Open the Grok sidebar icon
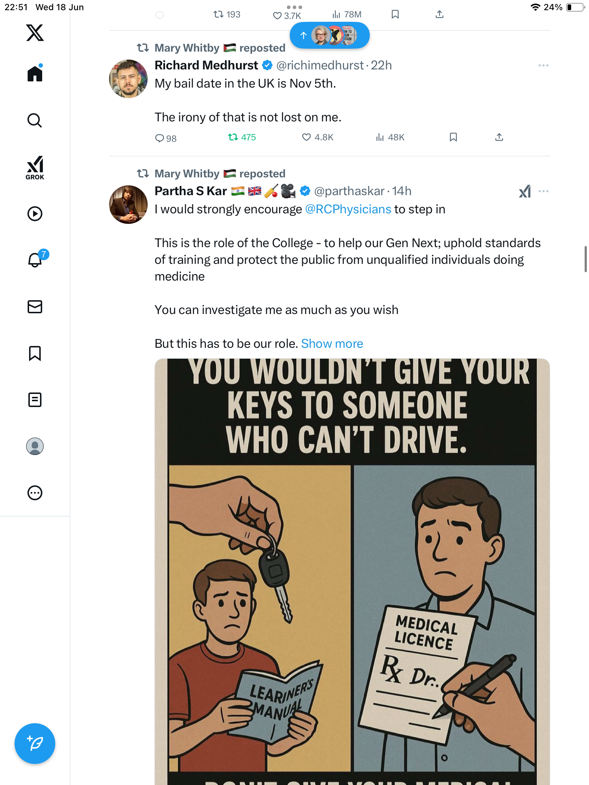Image resolution: width=589 pixels, height=785 pixels. coord(35,168)
